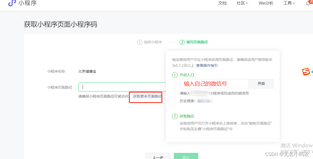The image size is (313, 159).
Task: Click the 获取小程序页面小程序码 heading
Action: pos(60,24)
